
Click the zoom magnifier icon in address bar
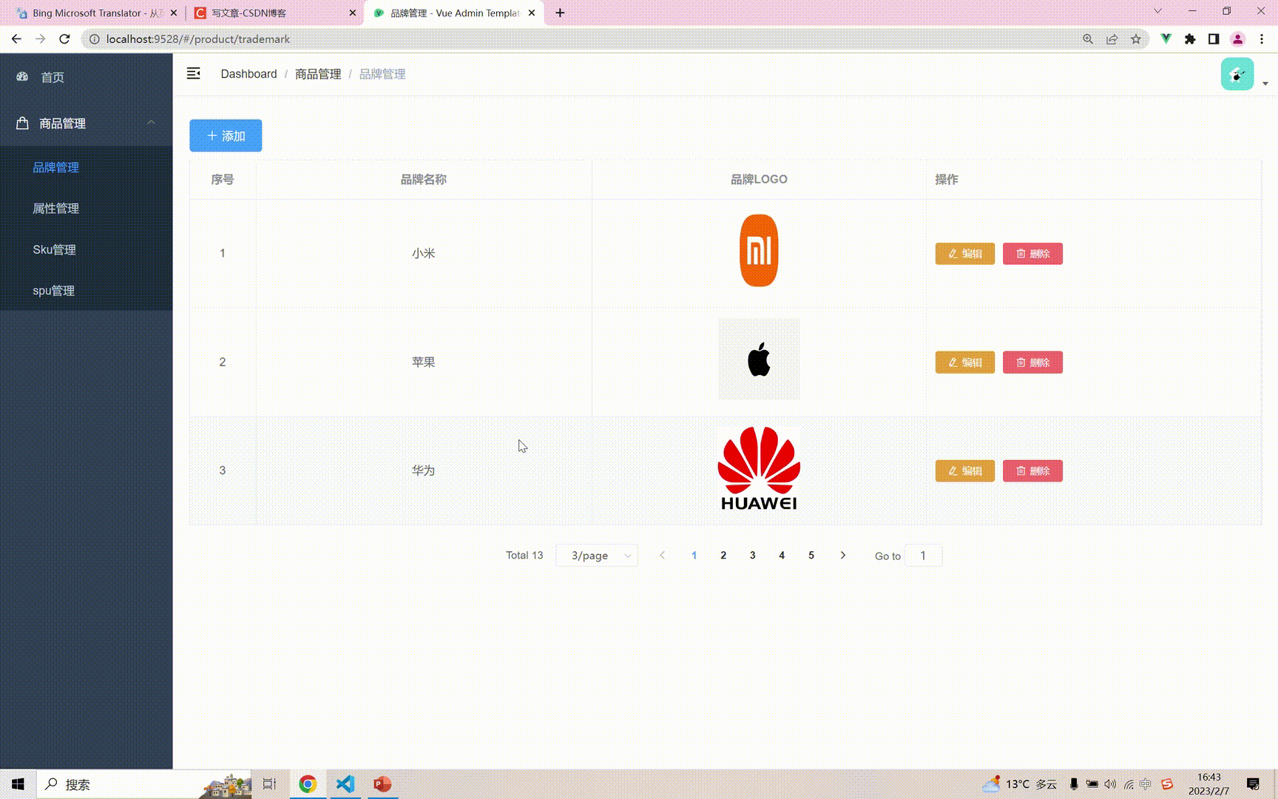coord(1088,39)
